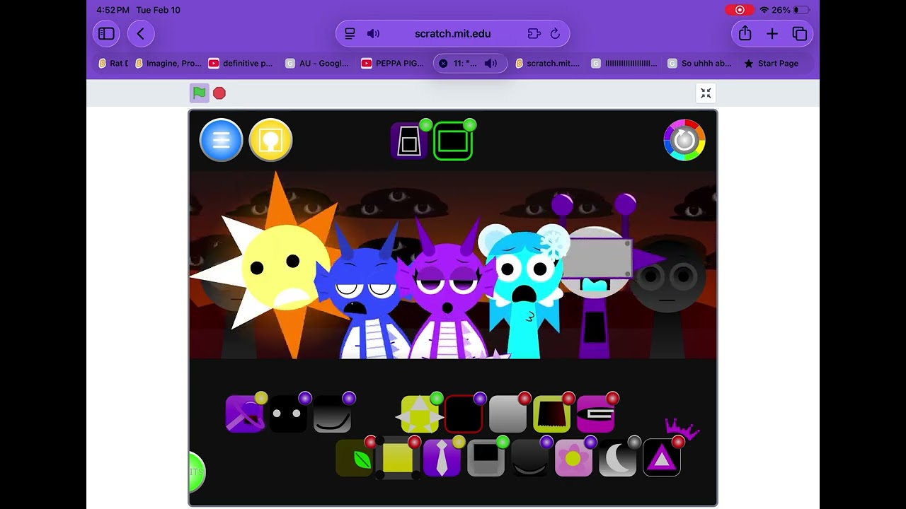Mute page audio from address bar speaker
The width and height of the screenshot is (906, 509).
[373, 33]
